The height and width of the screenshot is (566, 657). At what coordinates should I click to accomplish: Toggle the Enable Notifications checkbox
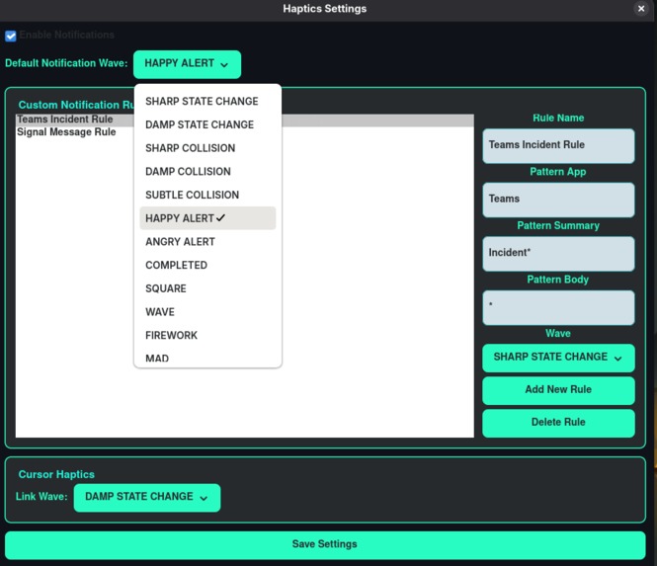pos(11,36)
